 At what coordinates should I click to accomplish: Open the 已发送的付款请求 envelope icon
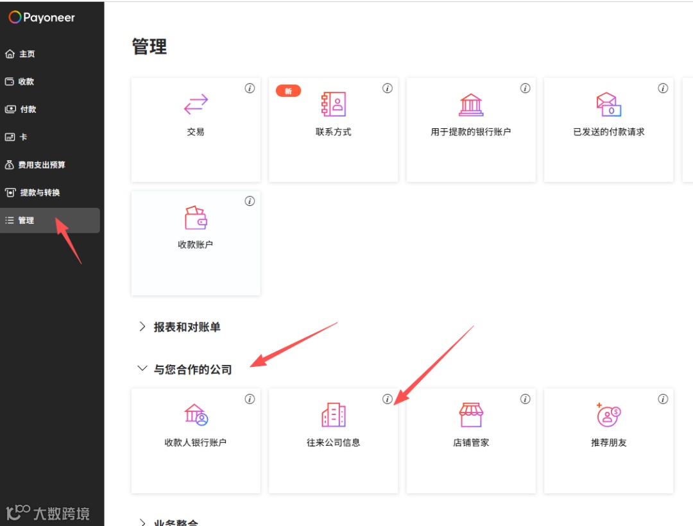point(608,104)
